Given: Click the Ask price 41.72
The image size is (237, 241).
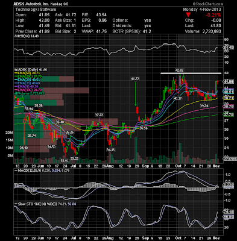Looking at the screenshot, I should (71, 15).
